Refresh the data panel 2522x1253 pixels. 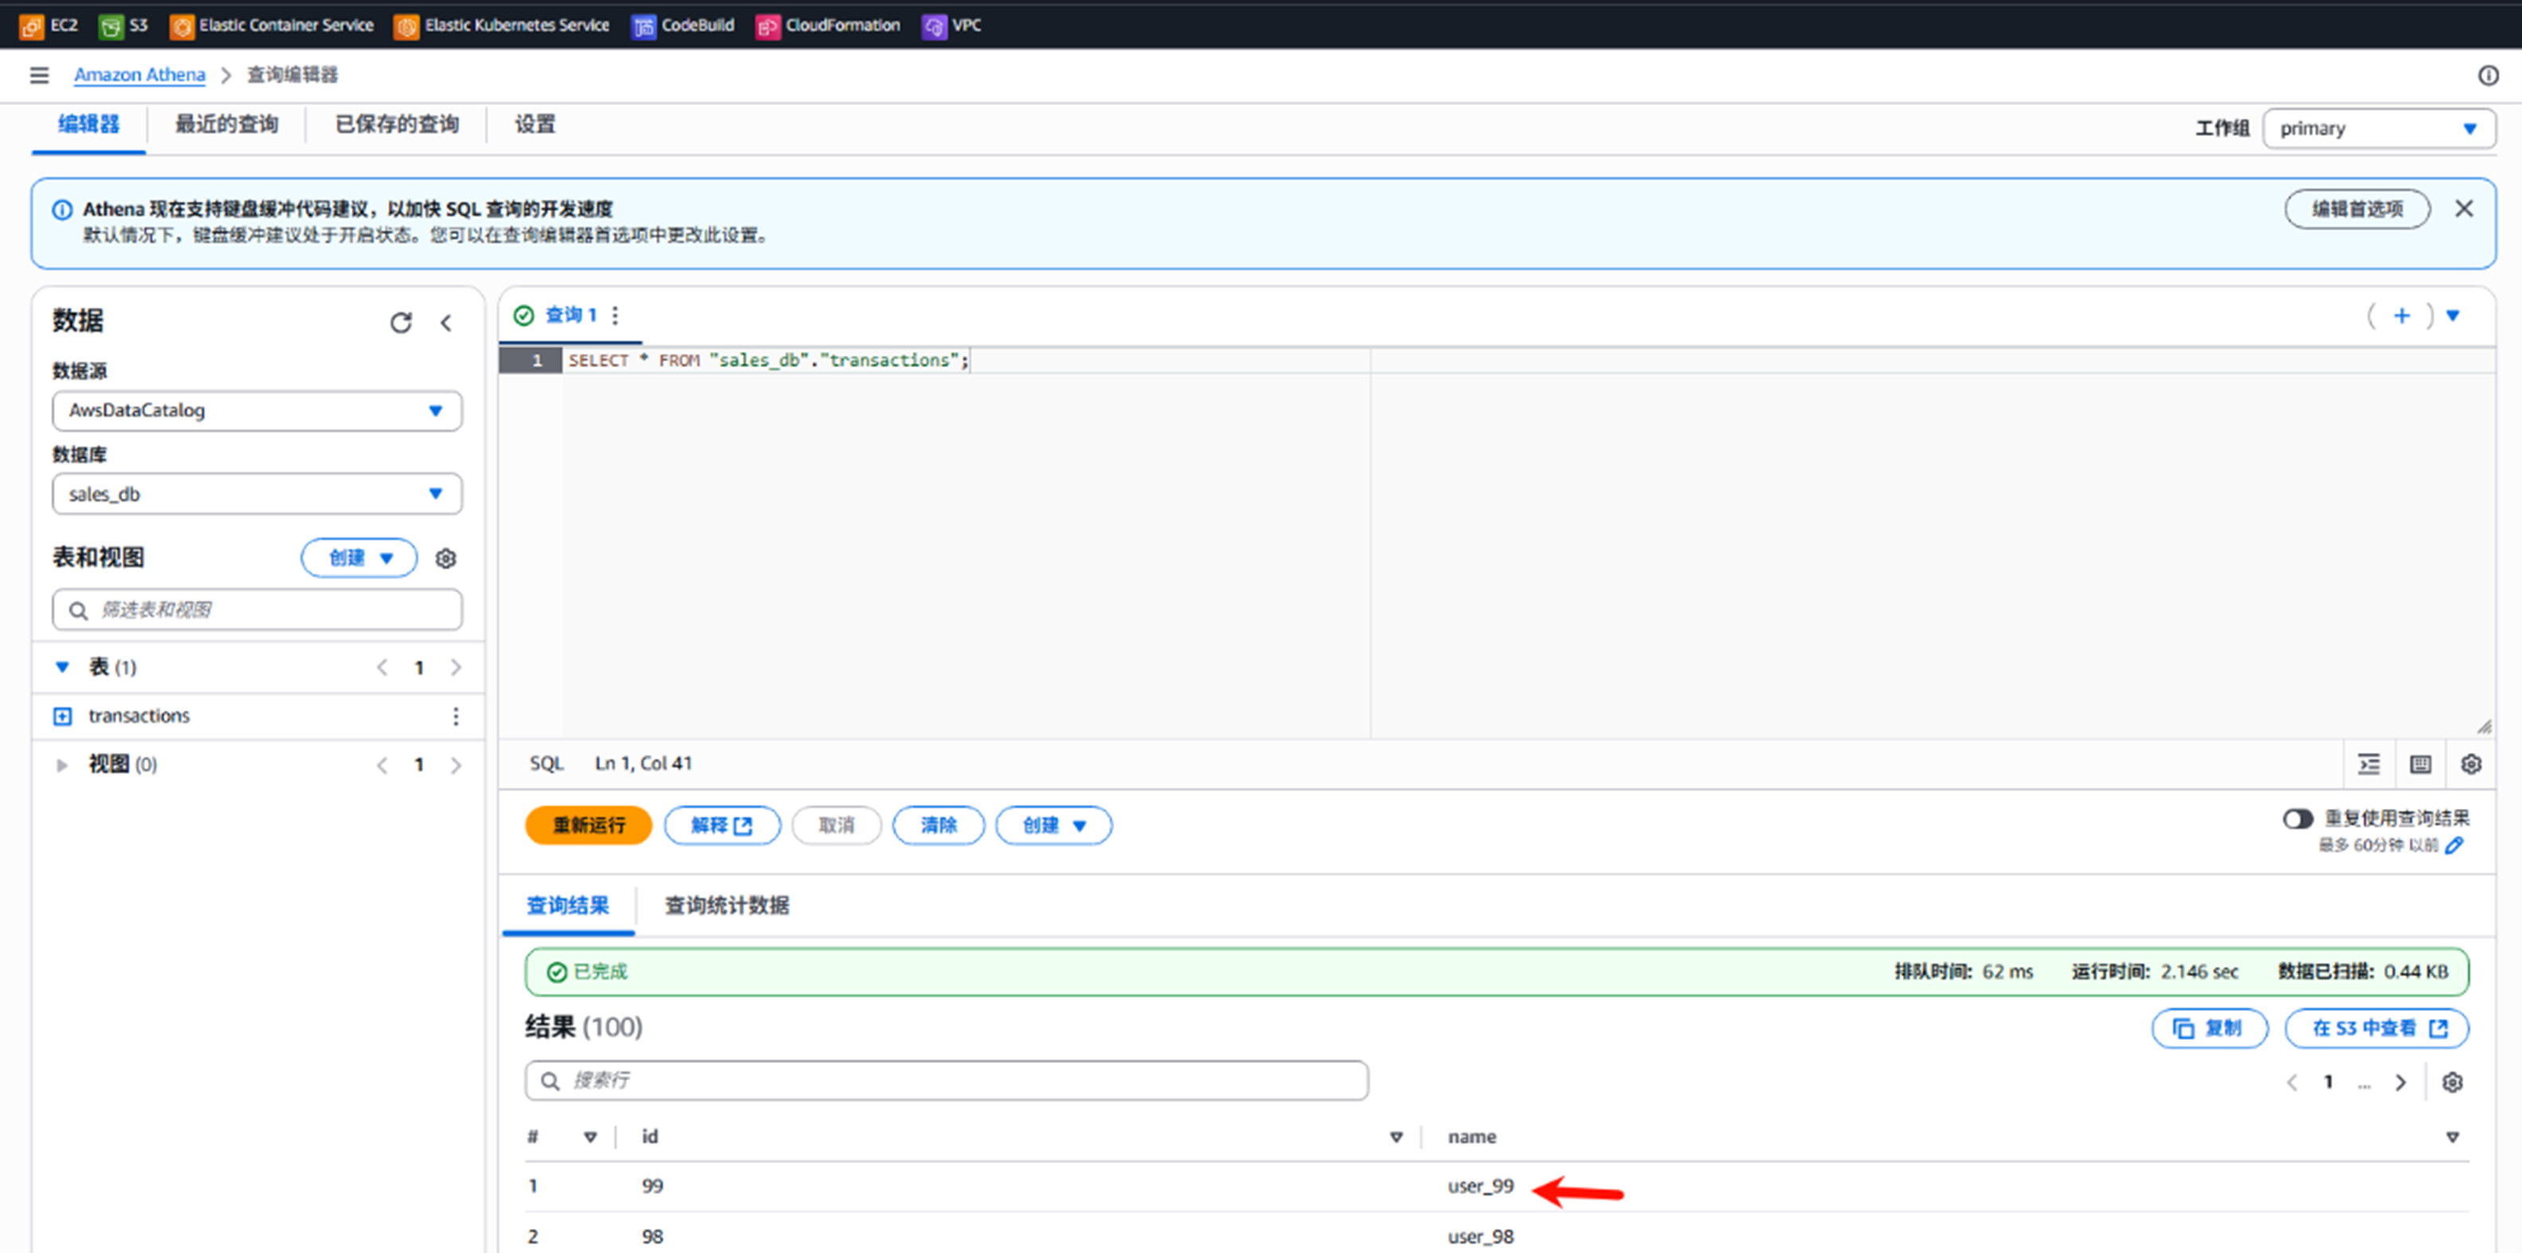tap(400, 323)
